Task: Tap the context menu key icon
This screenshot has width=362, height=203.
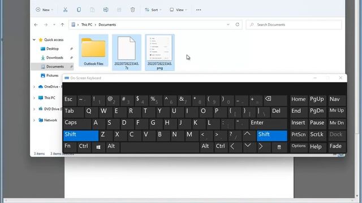Action: coord(279,147)
